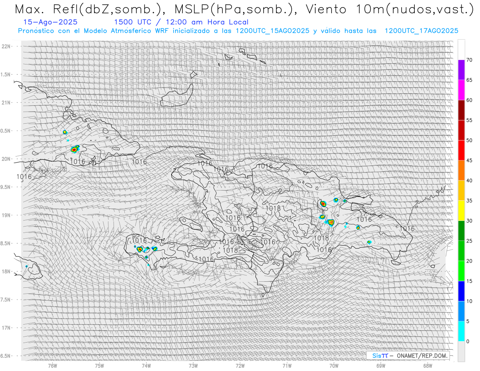Viewport: 480px width, 371px height.
Task: Click the '74W' longitude label
Action: pos(146,365)
